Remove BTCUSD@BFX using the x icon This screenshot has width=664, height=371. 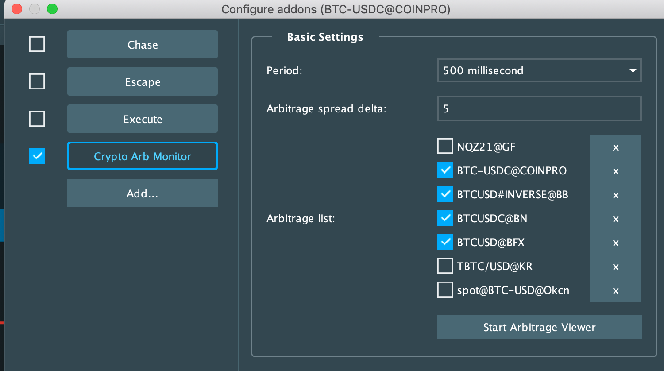[x=615, y=243]
